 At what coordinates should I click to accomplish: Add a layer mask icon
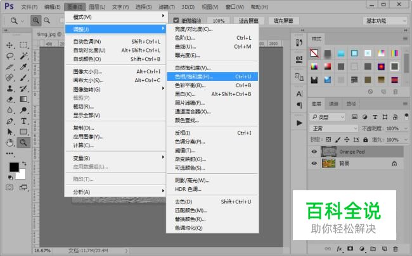coord(351,248)
